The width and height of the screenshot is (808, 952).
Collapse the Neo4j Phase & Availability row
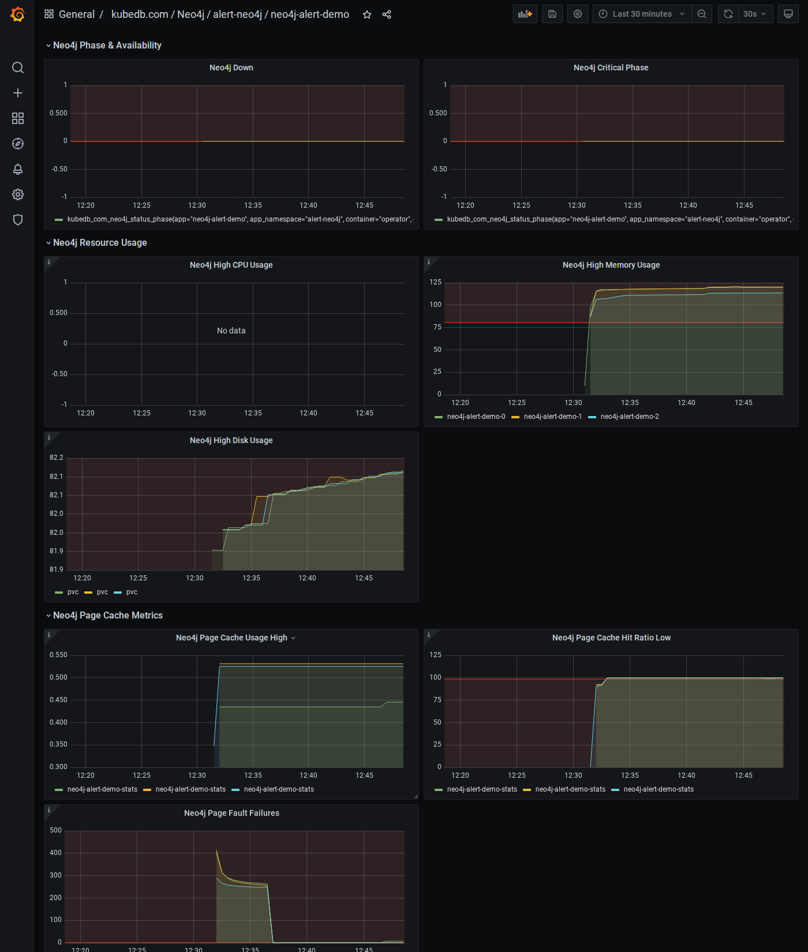[x=103, y=45]
